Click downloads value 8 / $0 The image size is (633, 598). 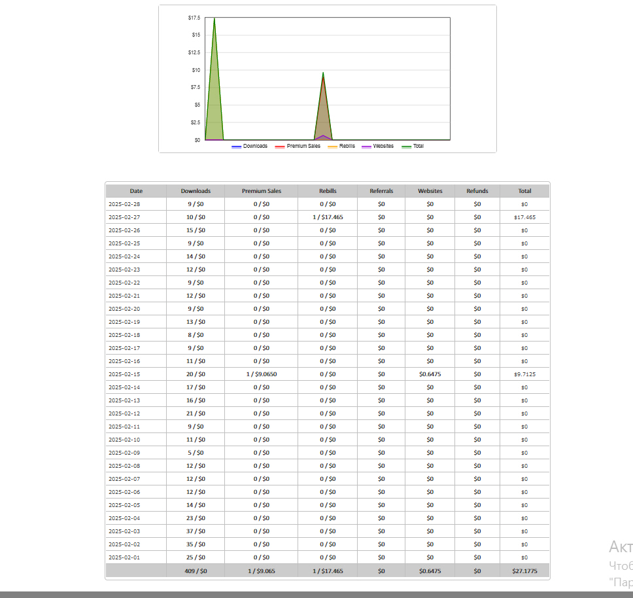196,335
